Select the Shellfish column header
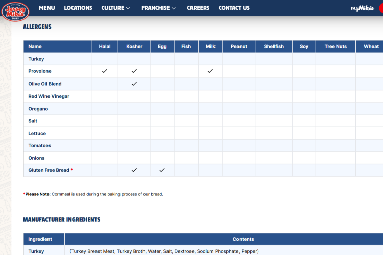The height and width of the screenshot is (255, 383). [x=274, y=46]
